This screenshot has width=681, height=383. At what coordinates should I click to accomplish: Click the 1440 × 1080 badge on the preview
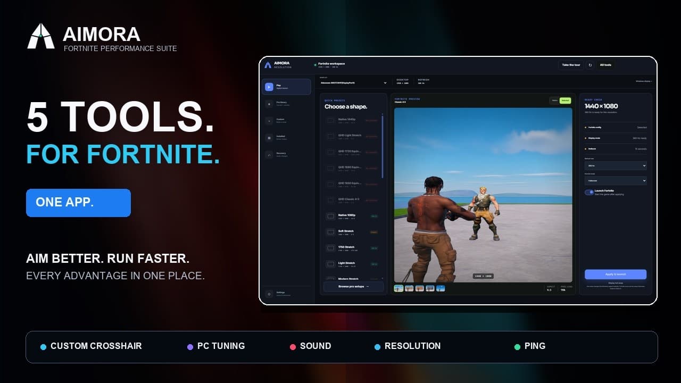483,276
